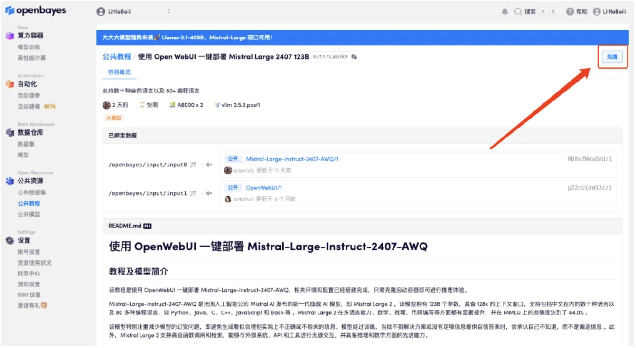Open SSH 设置 in the sidebar

point(29,295)
